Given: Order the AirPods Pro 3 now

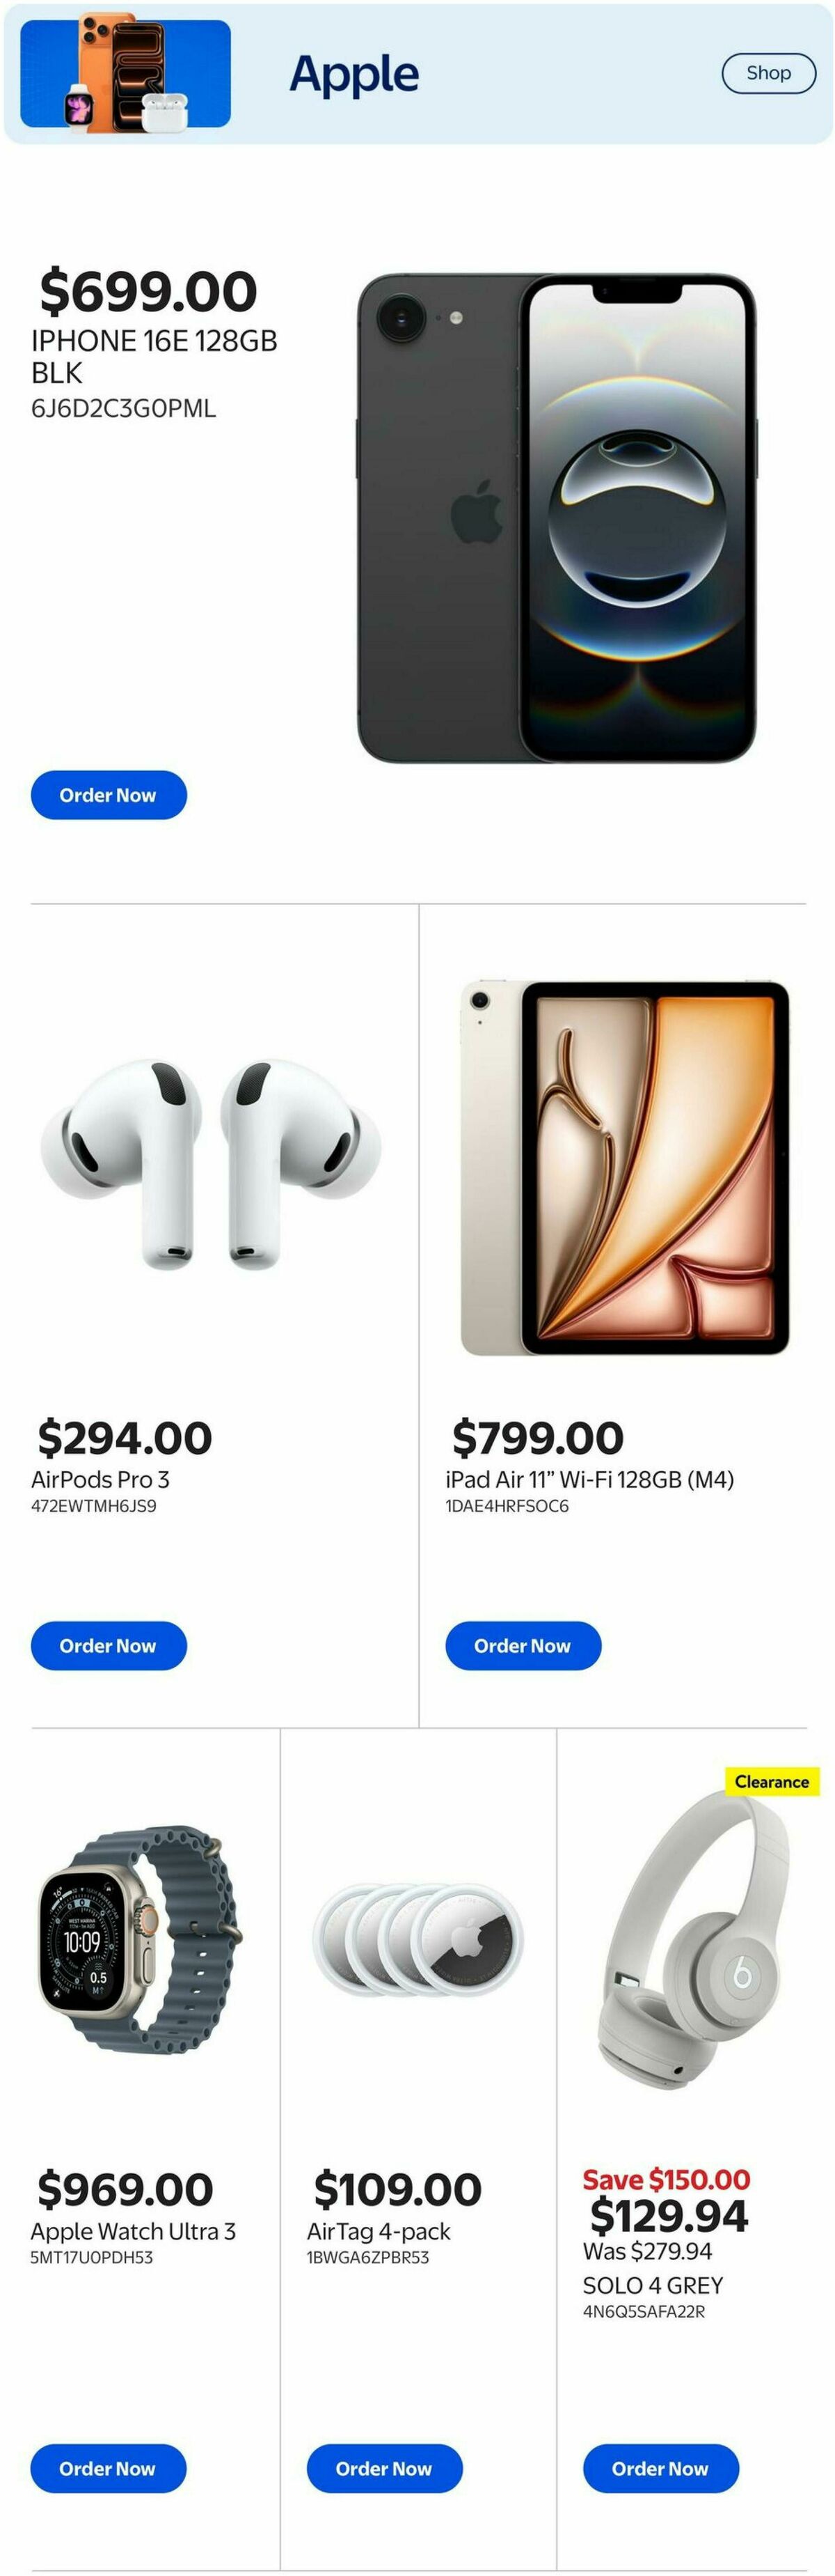Looking at the screenshot, I should (109, 1646).
